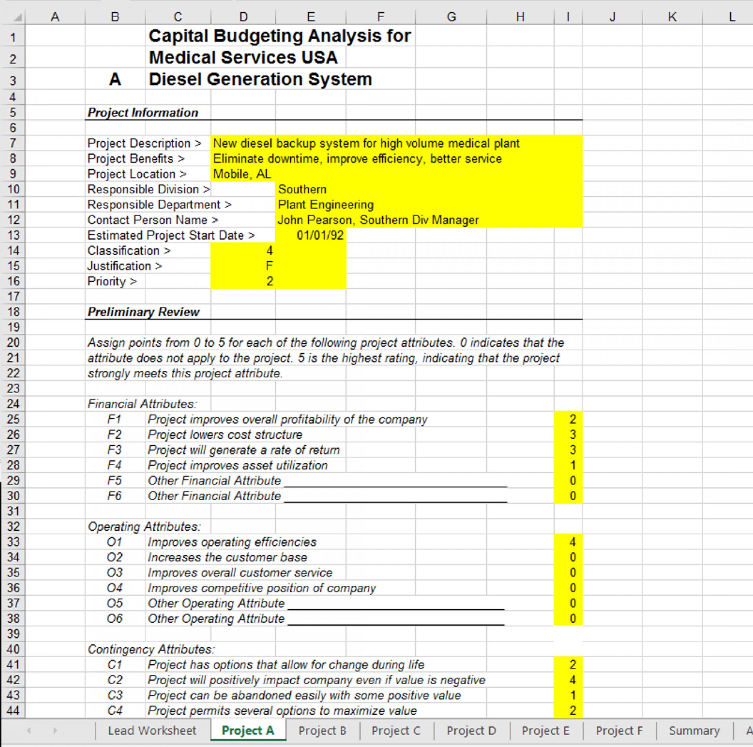Select the 01/01/92 start date cell
The width and height of the screenshot is (753, 747).
pyautogui.click(x=311, y=235)
